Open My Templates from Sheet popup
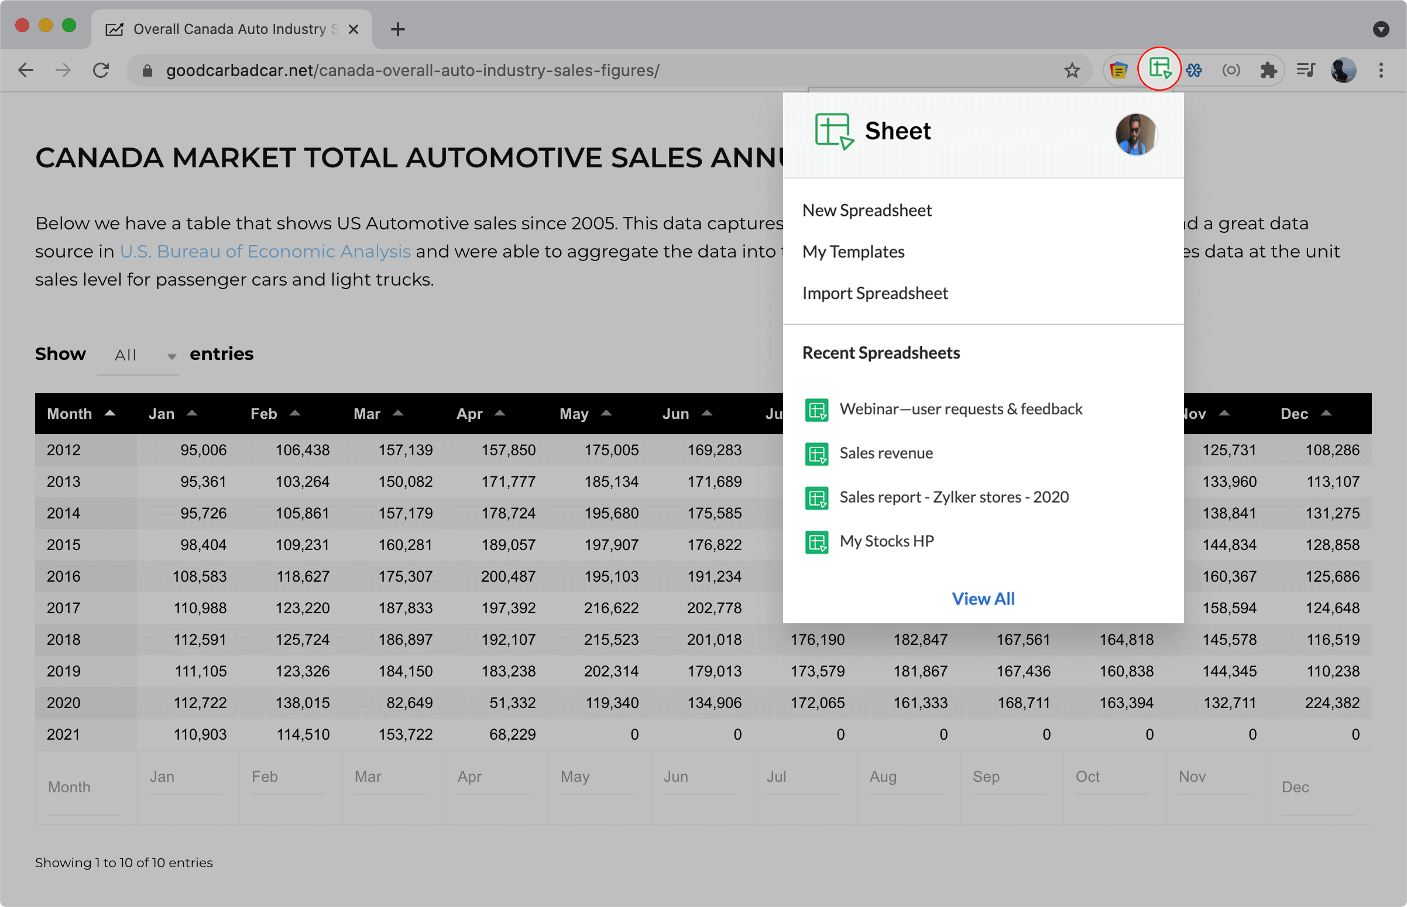Screen dimensions: 1407x907 click(853, 252)
